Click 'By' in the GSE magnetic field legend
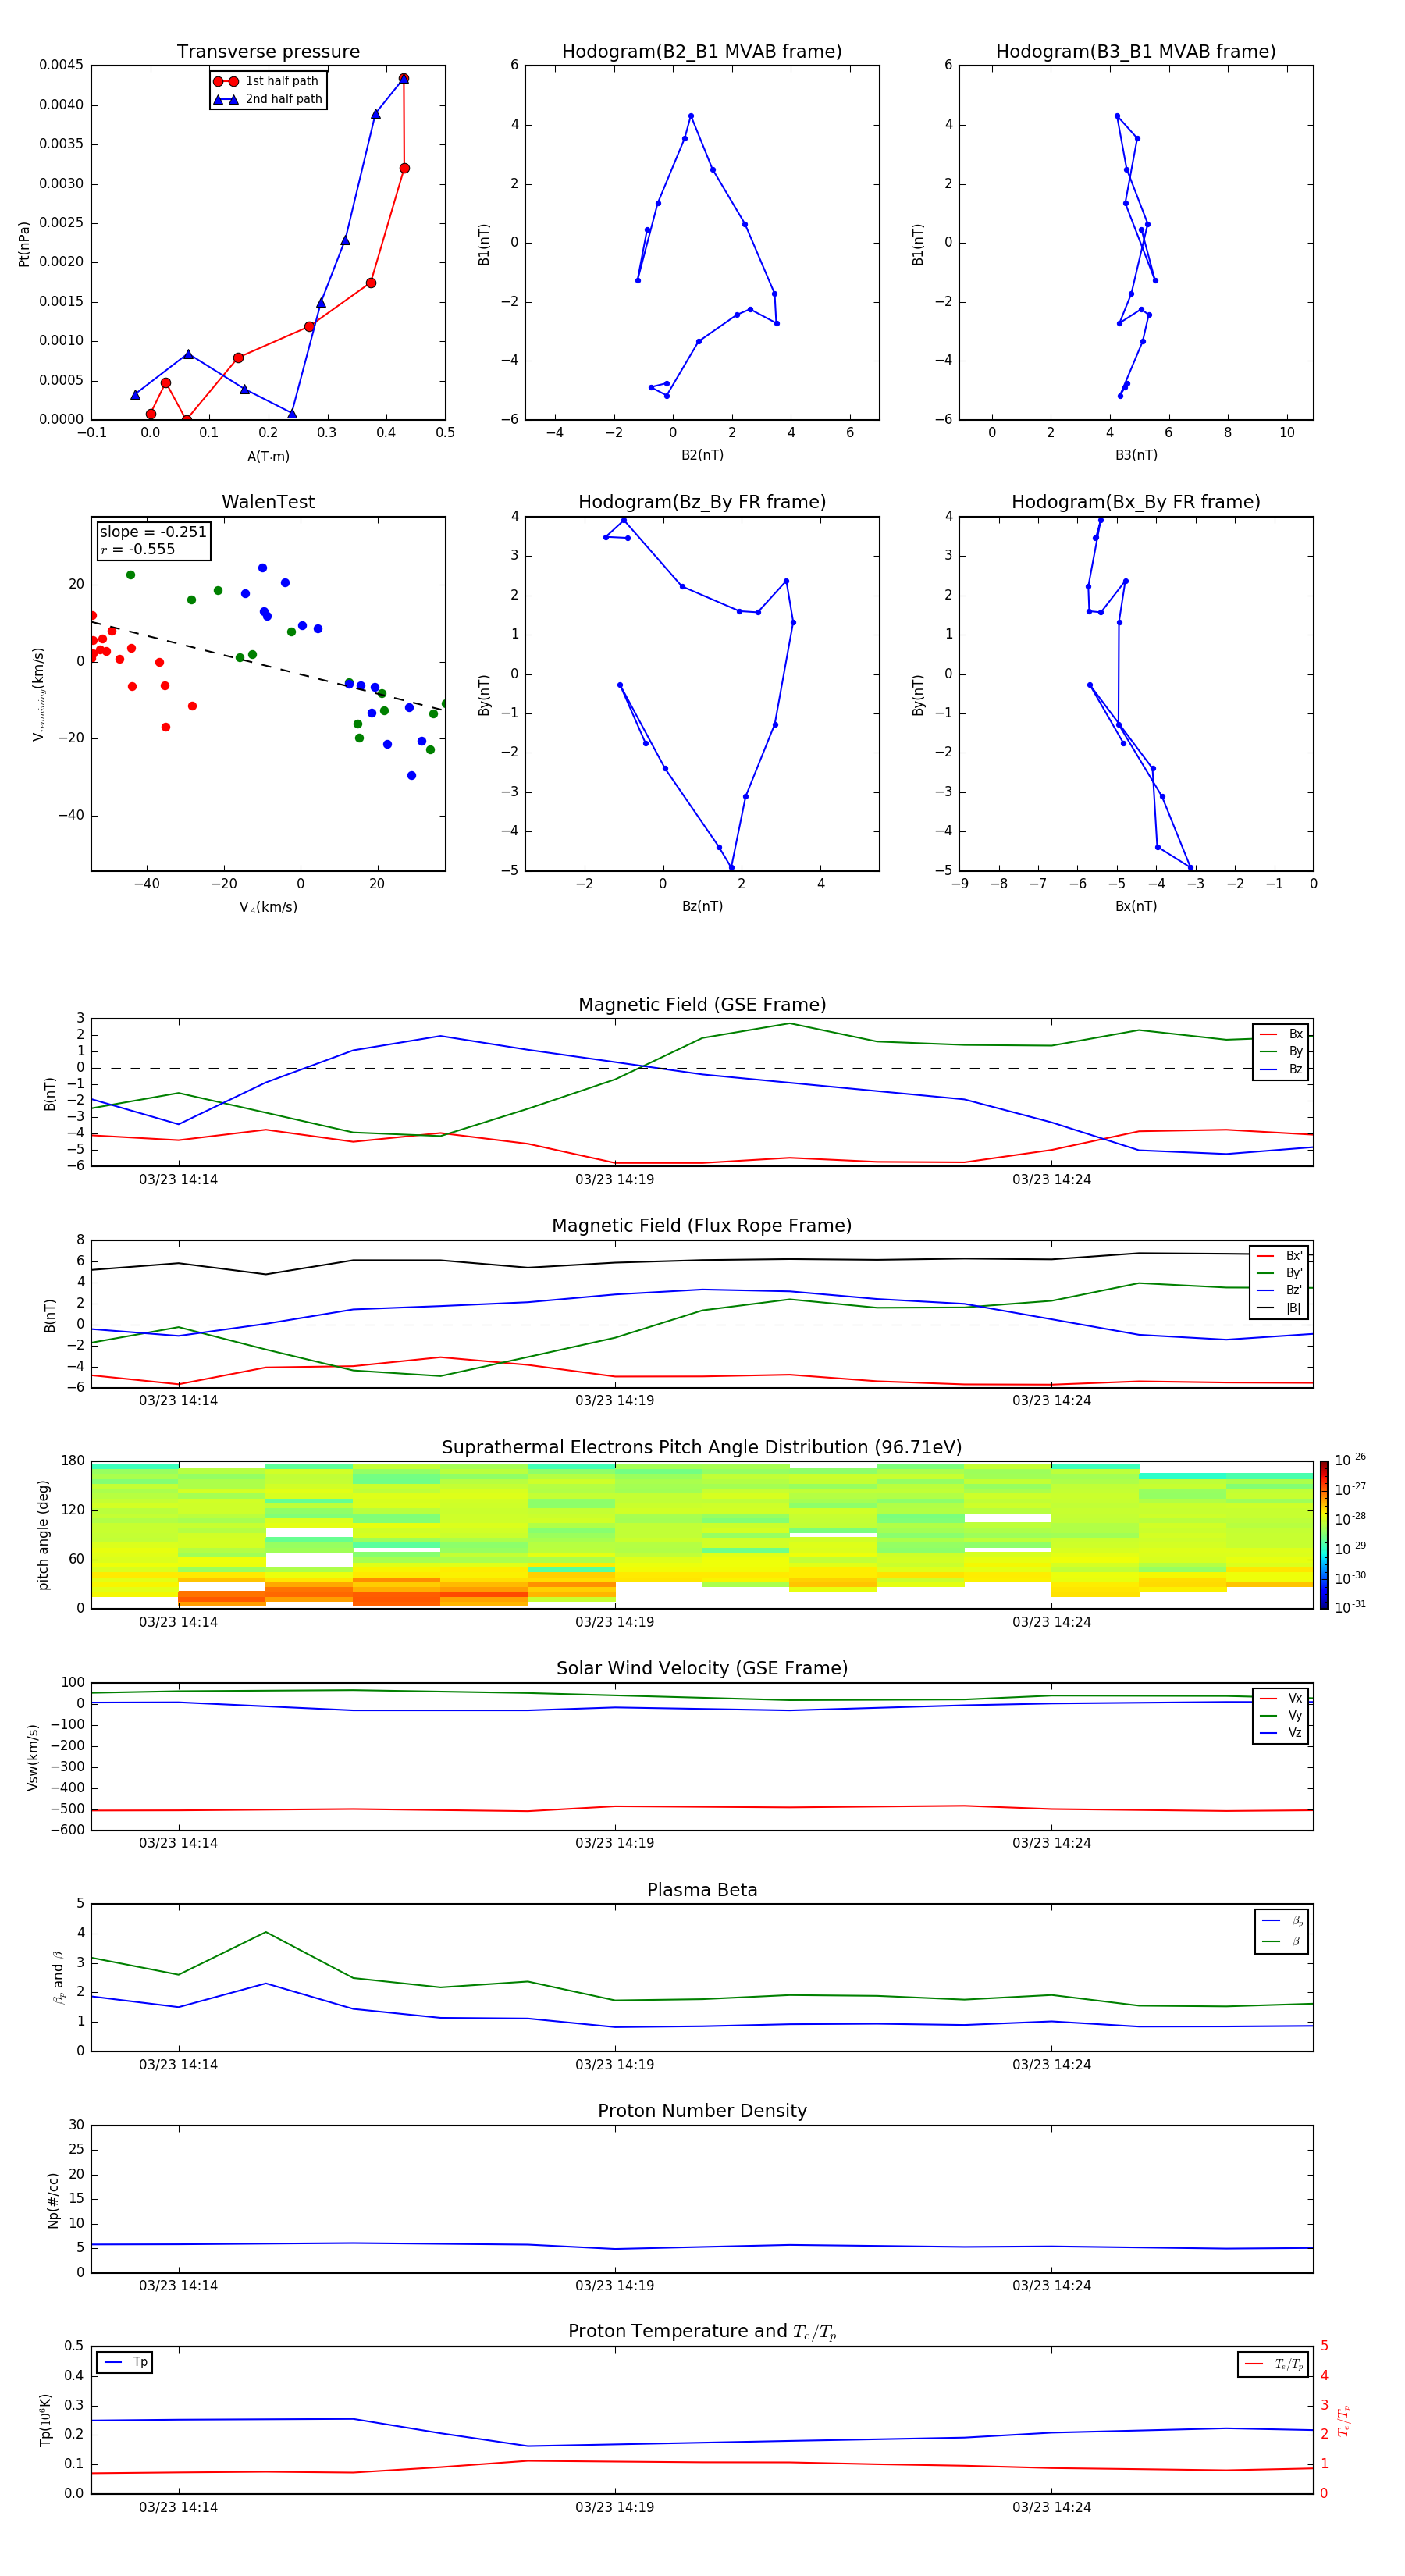Viewport: 1405px width, 2576px height. pyautogui.click(x=1296, y=1052)
